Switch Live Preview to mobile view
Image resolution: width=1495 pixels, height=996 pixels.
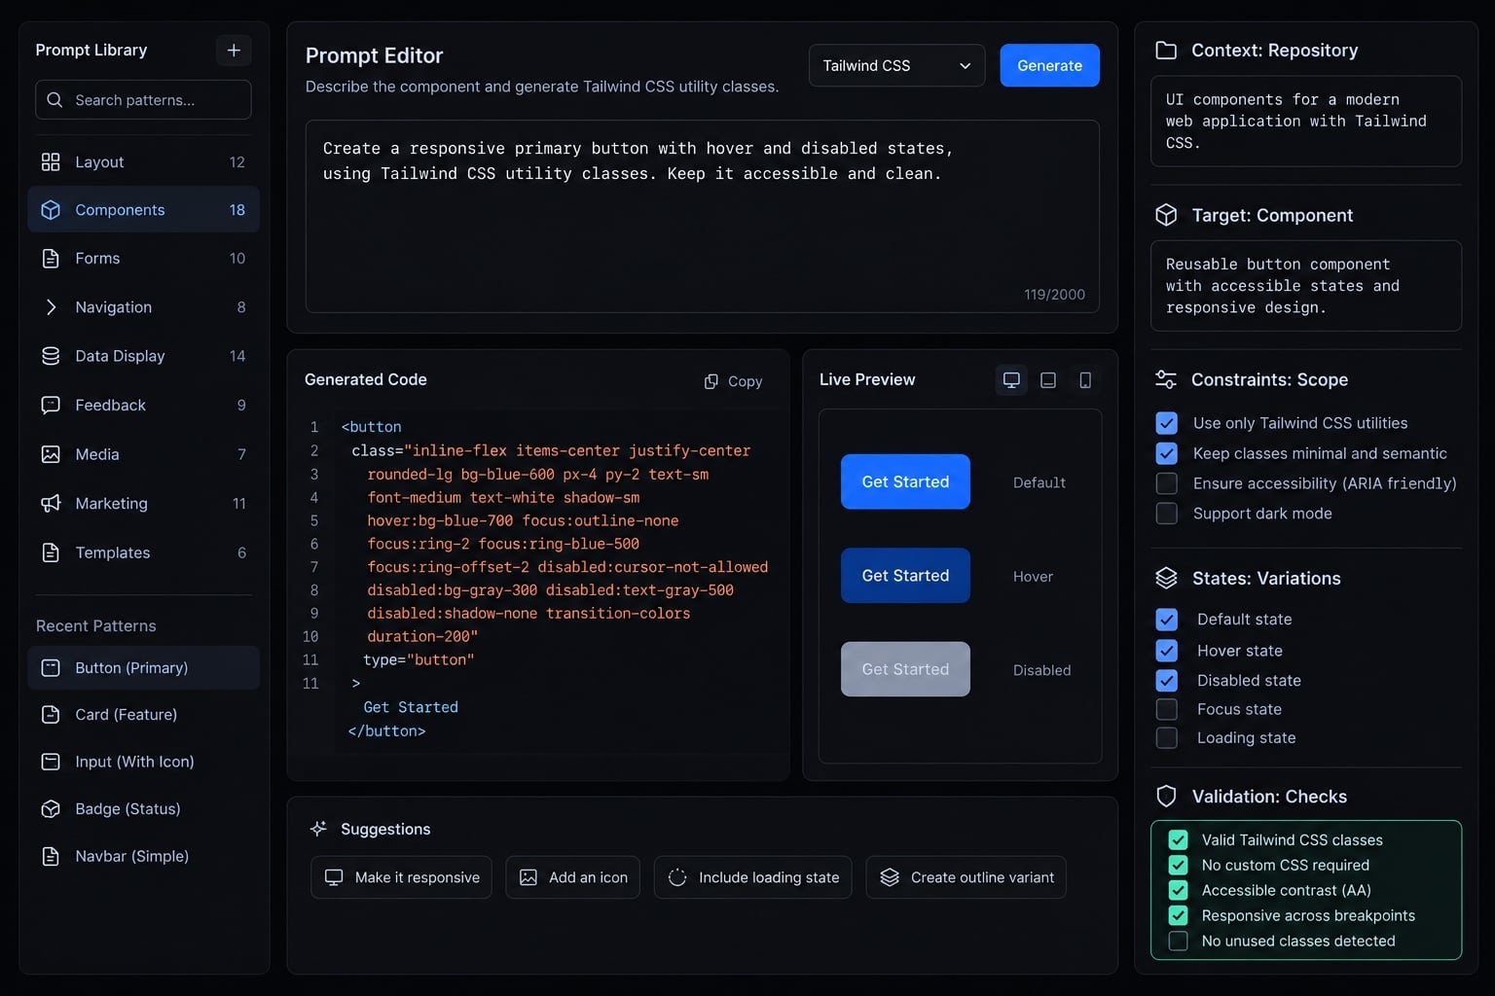click(1085, 379)
